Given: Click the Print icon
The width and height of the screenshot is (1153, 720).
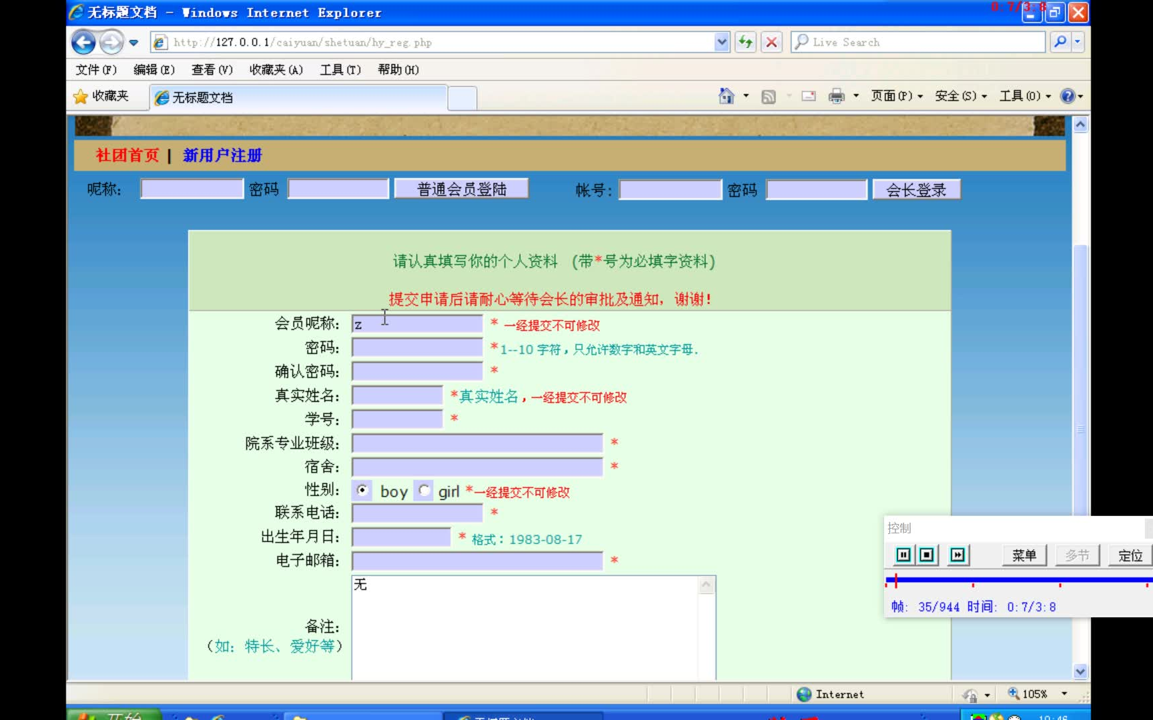Looking at the screenshot, I should point(836,96).
